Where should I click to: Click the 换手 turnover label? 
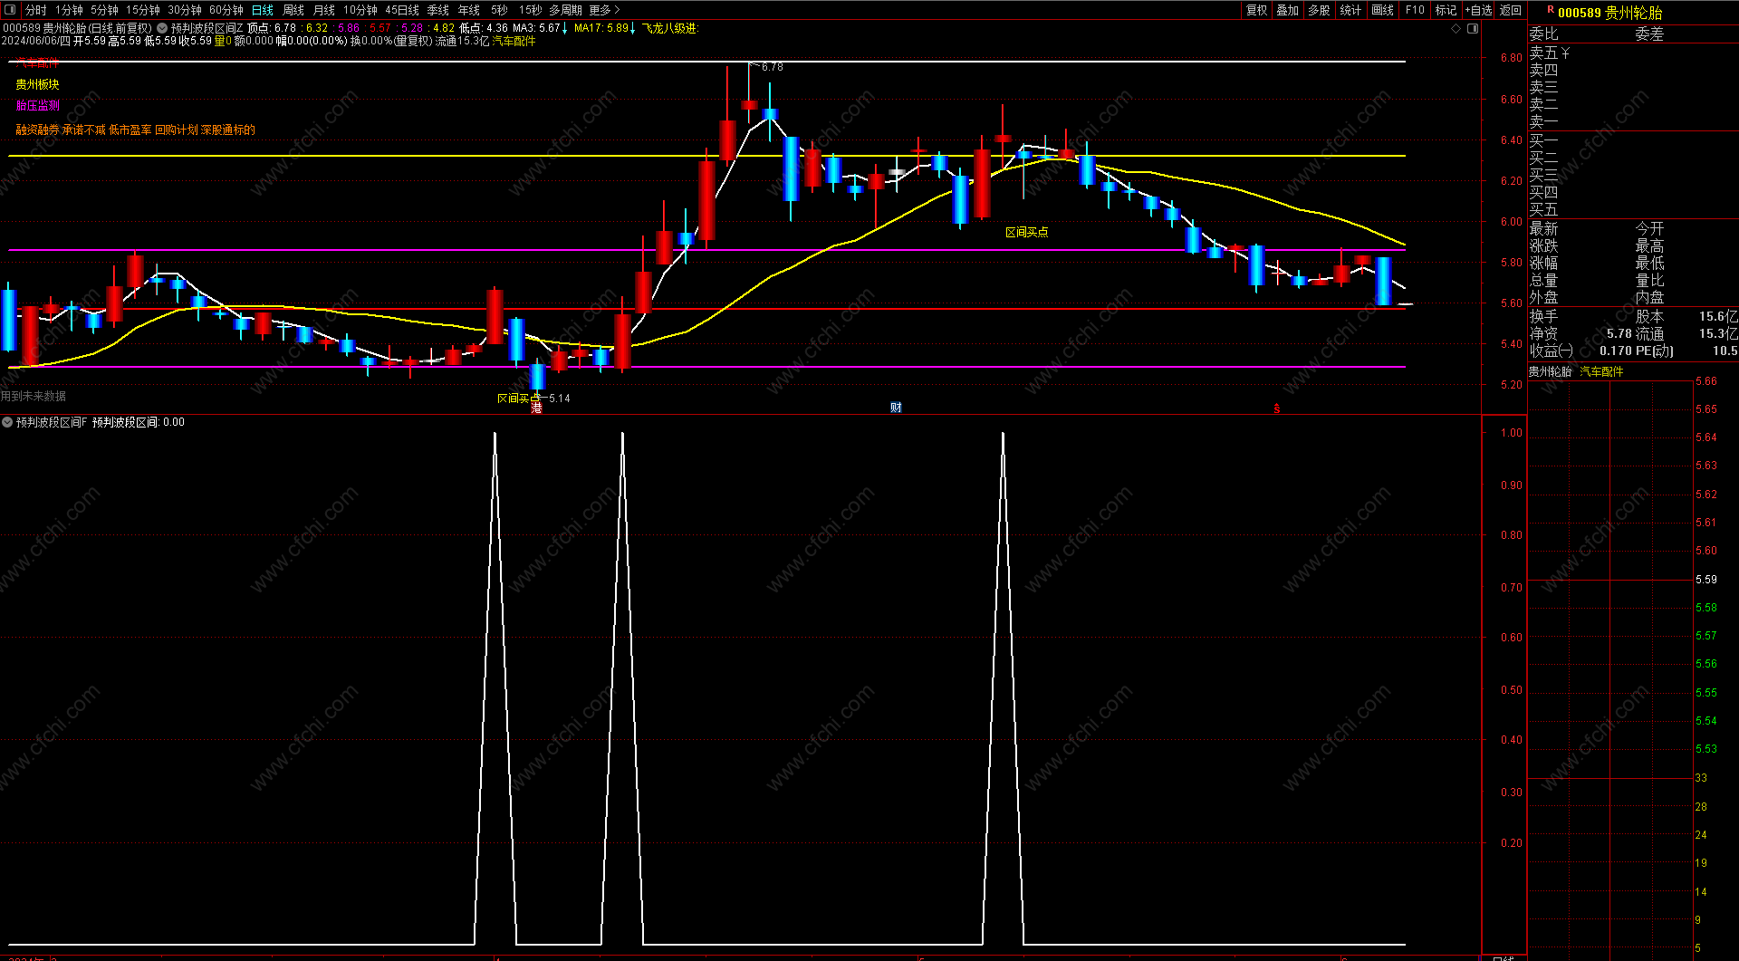pos(1544,316)
